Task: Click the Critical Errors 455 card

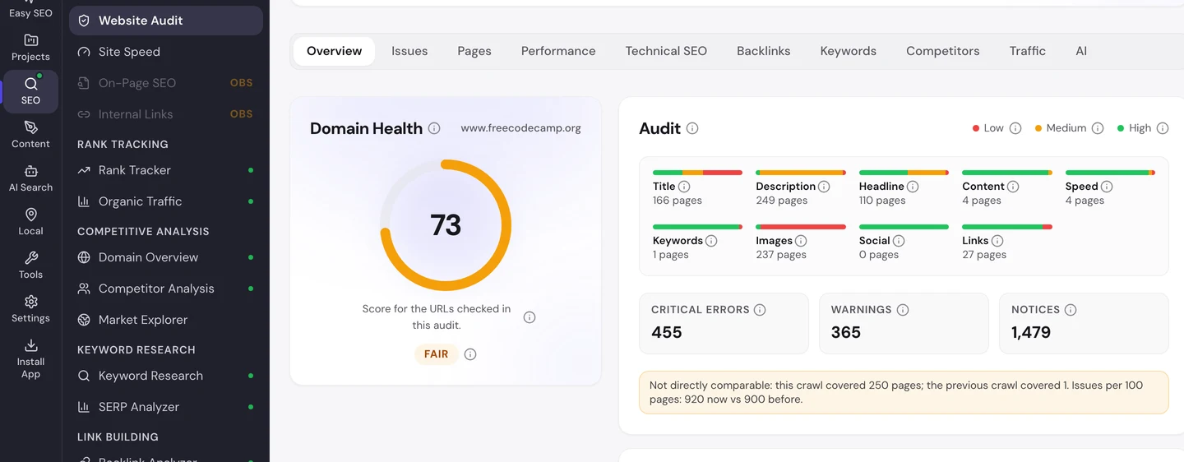Action: tap(724, 324)
